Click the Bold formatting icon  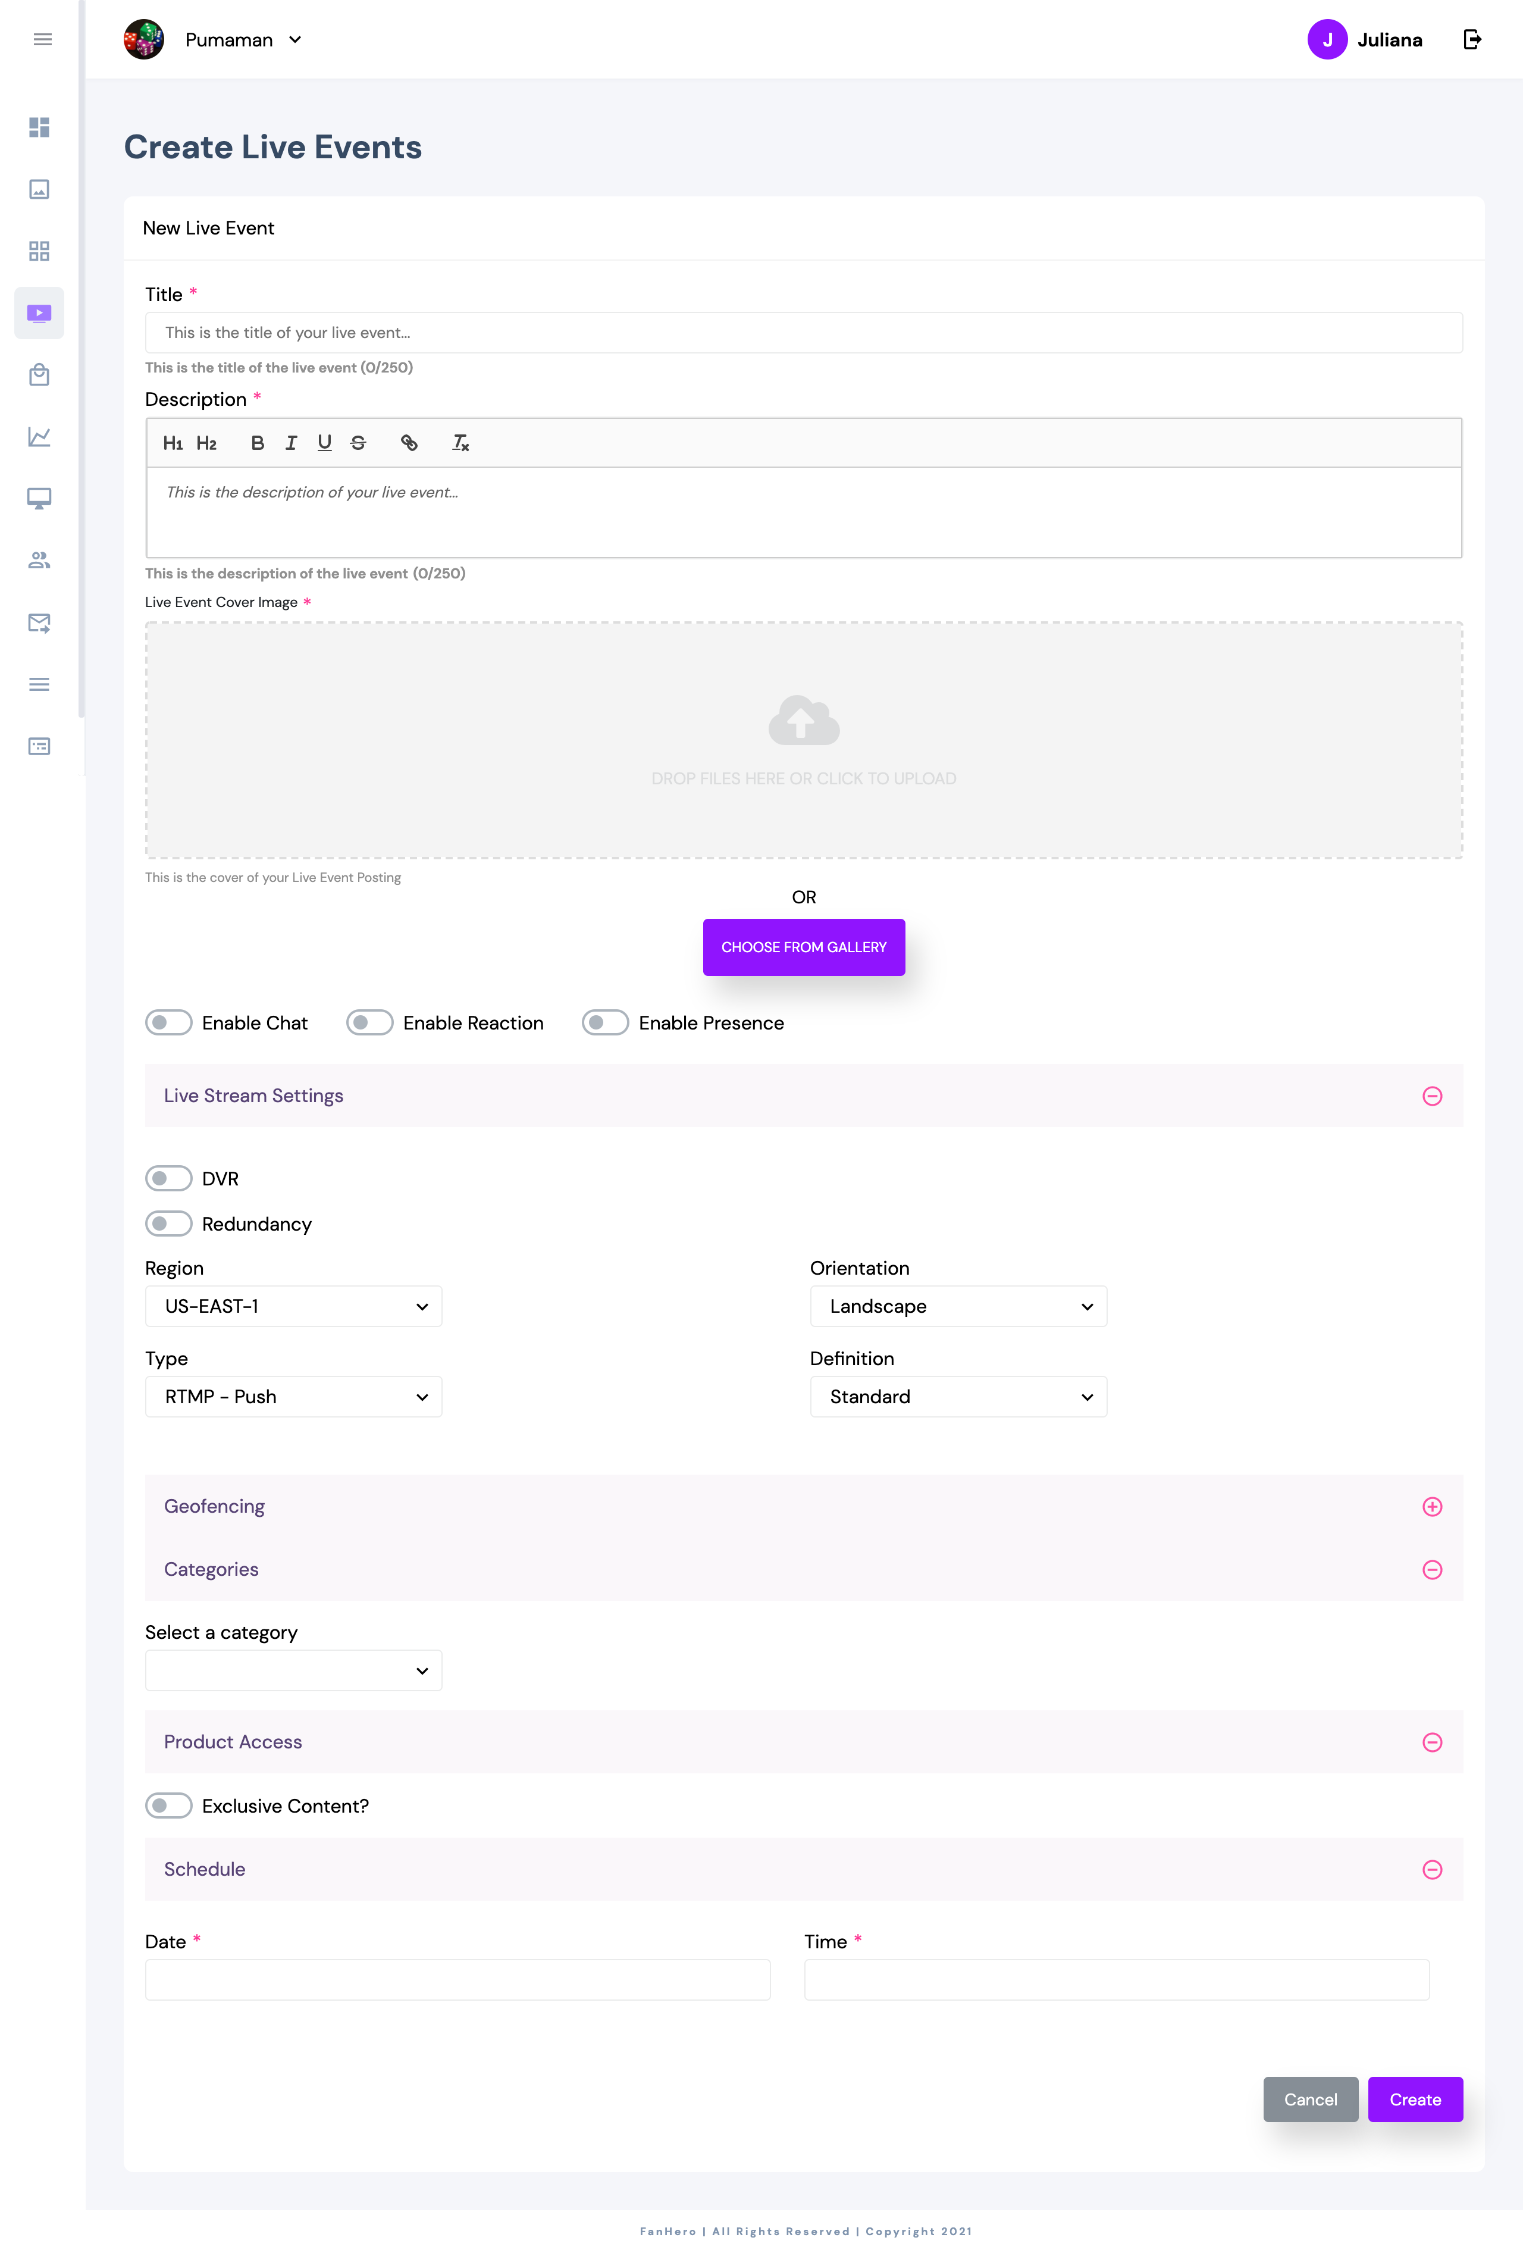[257, 443]
